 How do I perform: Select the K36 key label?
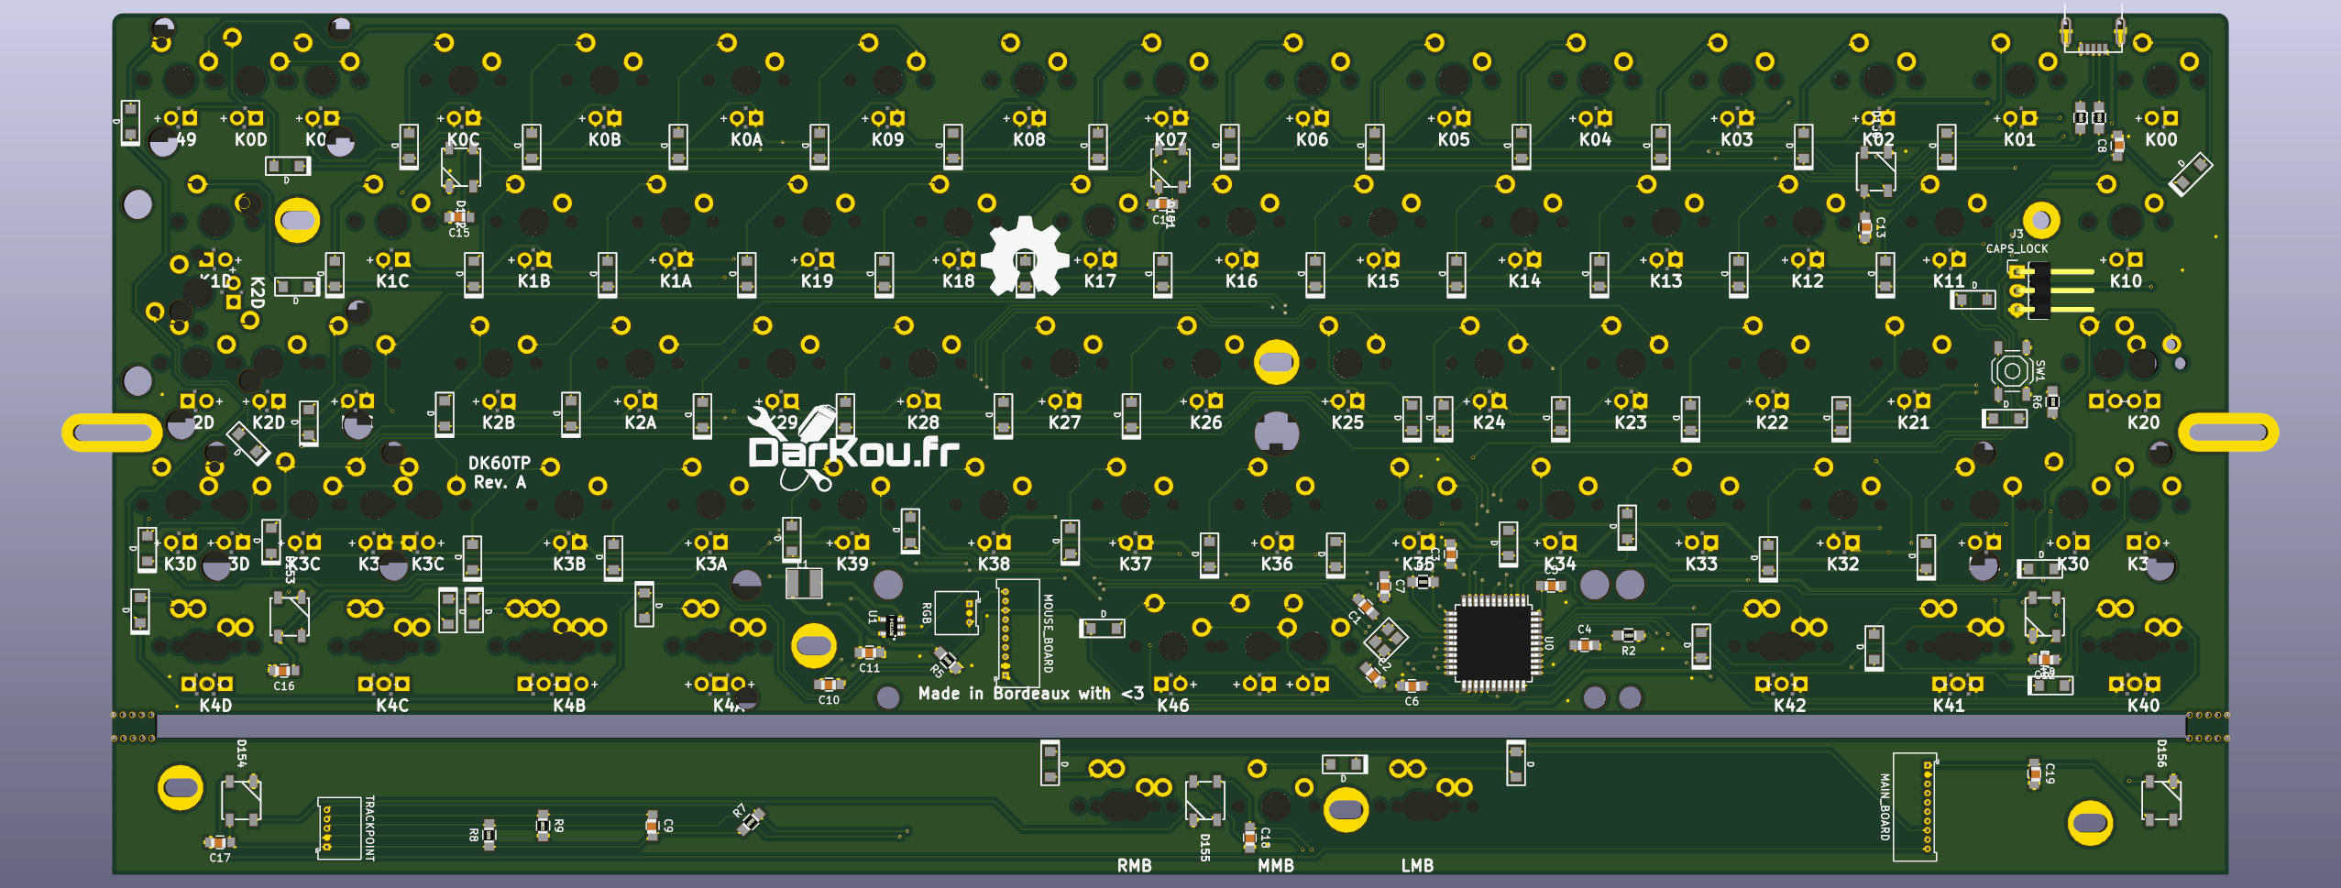click(x=1277, y=565)
